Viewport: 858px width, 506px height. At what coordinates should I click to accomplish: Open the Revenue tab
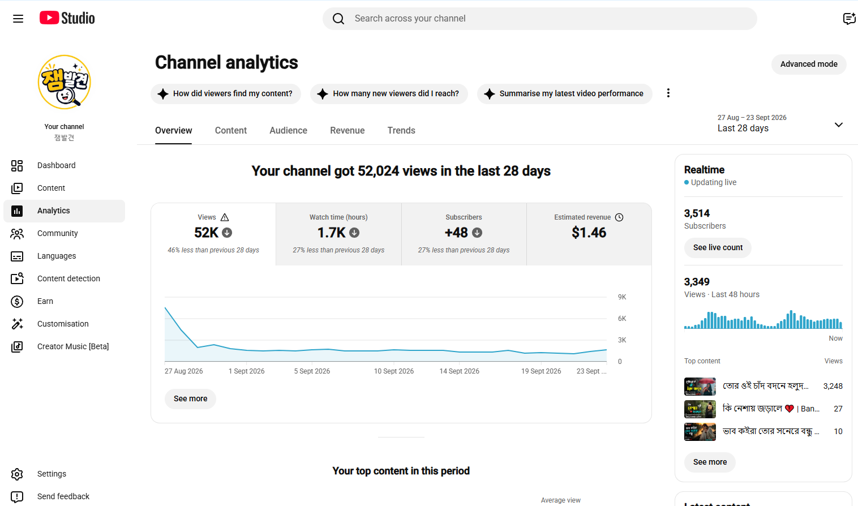348,131
